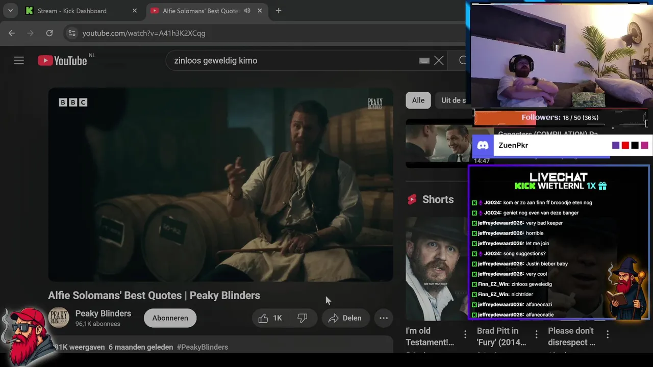Click the red color square by ZuenPkr

(625, 145)
